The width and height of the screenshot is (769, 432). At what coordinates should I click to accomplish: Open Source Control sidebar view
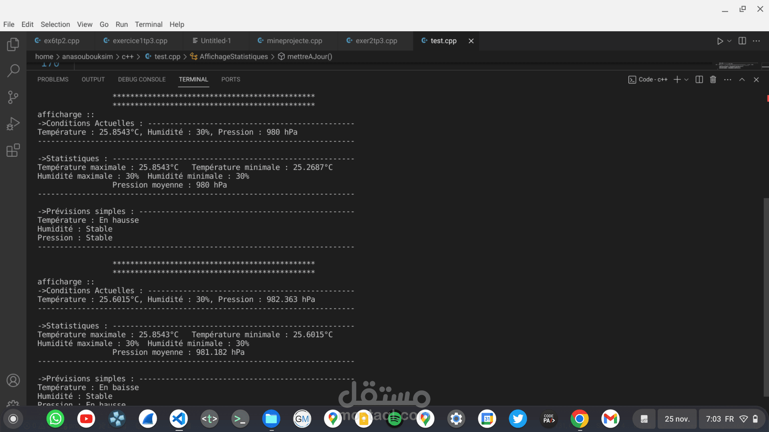pos(13,97)
